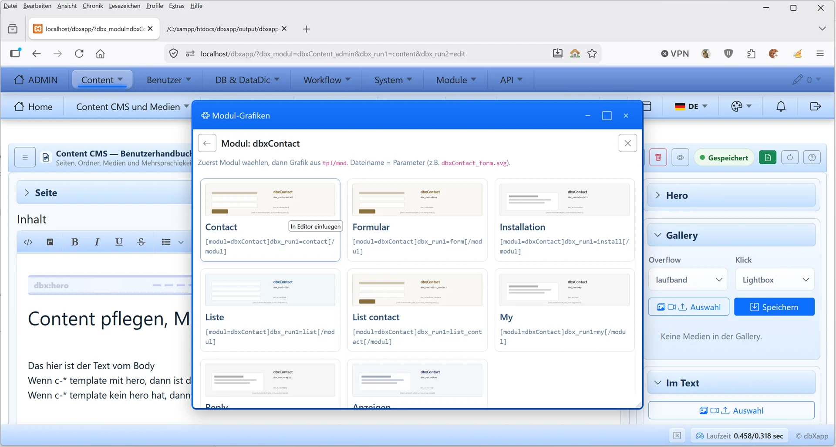The height and width of the screenshot is (447, 836).
Task: Click the editor save disk icon
Action: [x=50, y=242]
